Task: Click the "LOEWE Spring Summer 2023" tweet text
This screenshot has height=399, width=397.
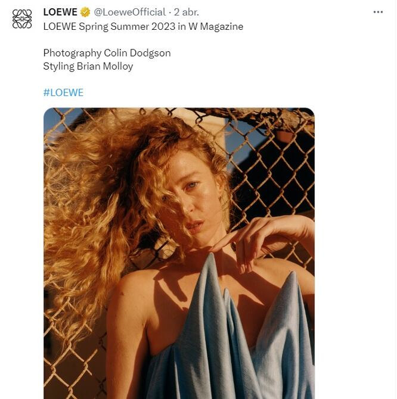Action: tap(107, 26)
